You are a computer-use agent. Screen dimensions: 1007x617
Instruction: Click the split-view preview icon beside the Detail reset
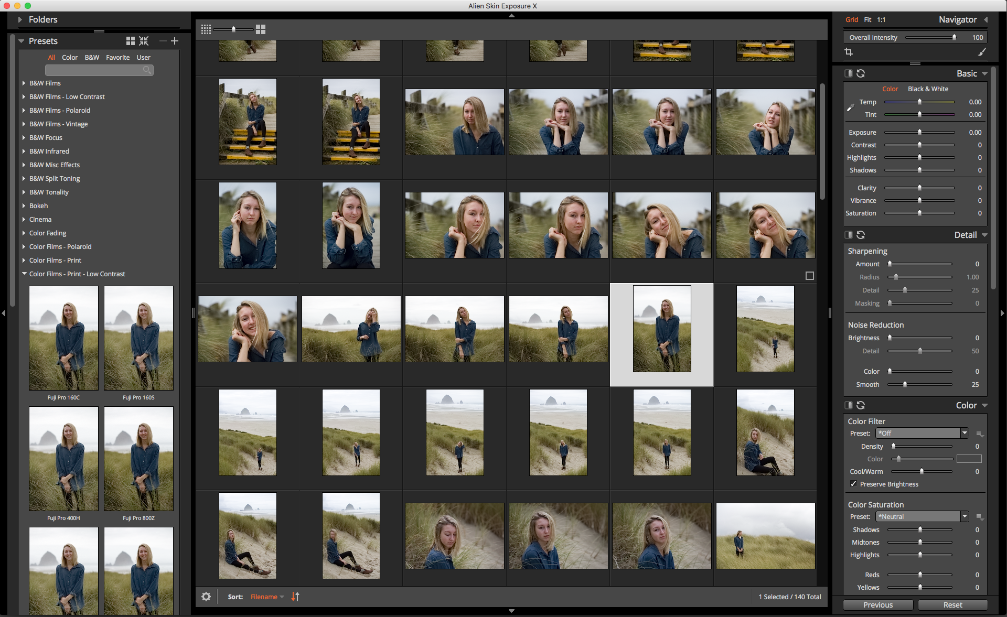[848, 235]
